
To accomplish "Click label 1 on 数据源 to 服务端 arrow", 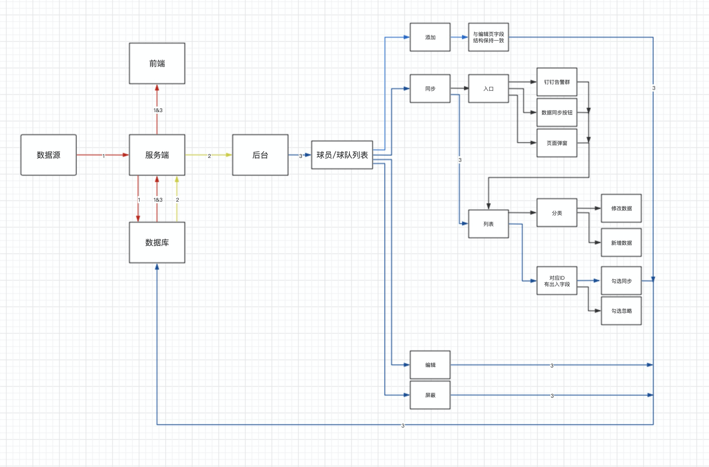I will click(104, 156).
